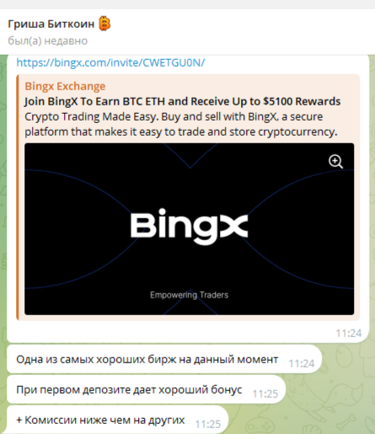Click the 11:24 timestamp beside 'Одна из самых' message
This screenshot has width=375, height=434.
click(302, 363)
